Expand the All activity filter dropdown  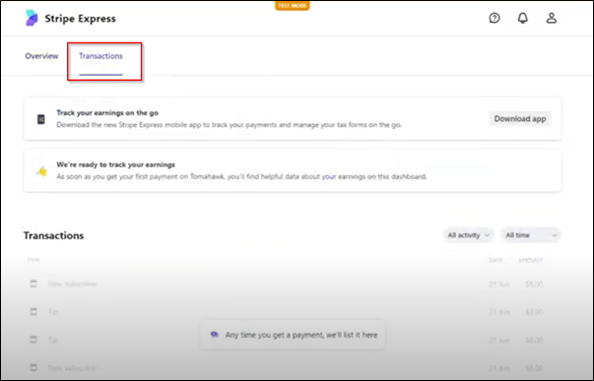(x=468, y=235)
